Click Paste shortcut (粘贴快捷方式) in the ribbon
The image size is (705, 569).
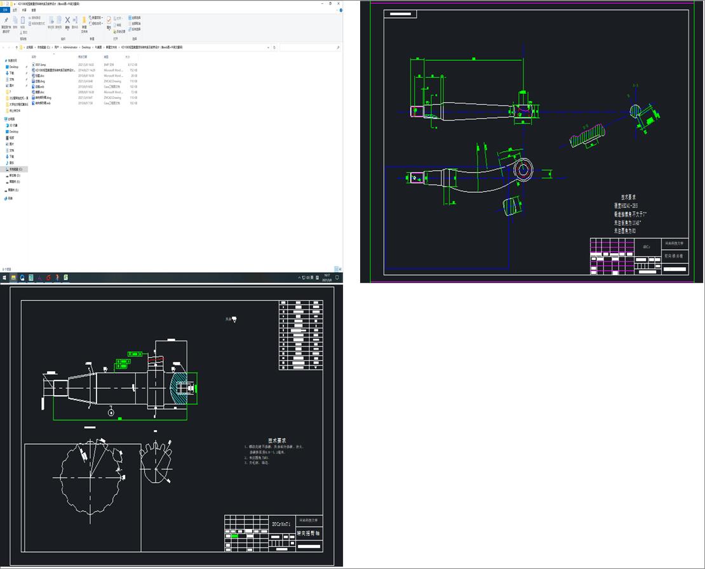(36, 23)
